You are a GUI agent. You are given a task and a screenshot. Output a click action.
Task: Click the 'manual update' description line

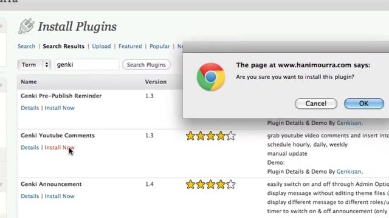(287, 153)
